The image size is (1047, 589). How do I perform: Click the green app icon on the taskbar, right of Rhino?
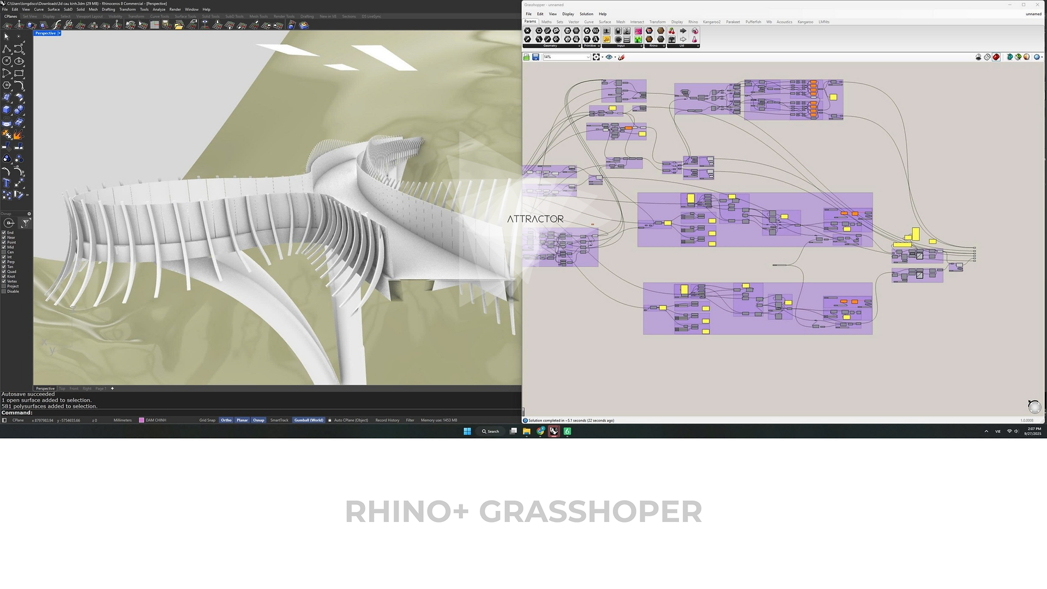568,431
